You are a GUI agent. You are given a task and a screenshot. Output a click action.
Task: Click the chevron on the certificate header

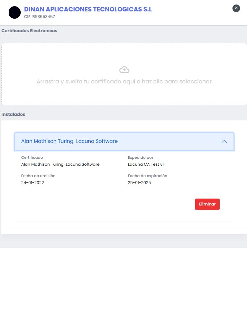pyautogui.click(x=224, y=141)
